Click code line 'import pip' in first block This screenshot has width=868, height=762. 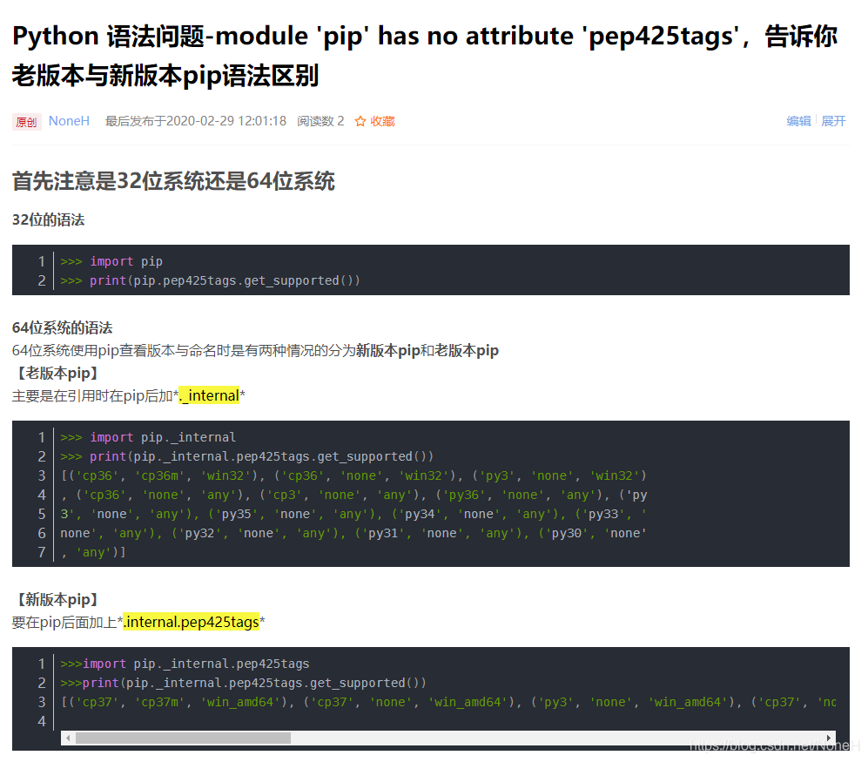[111, 261]
